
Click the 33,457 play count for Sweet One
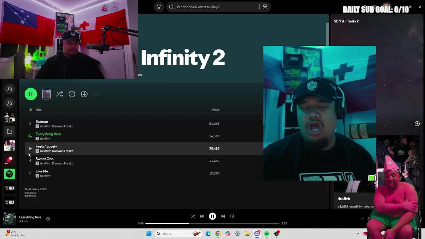coord(214,161)
